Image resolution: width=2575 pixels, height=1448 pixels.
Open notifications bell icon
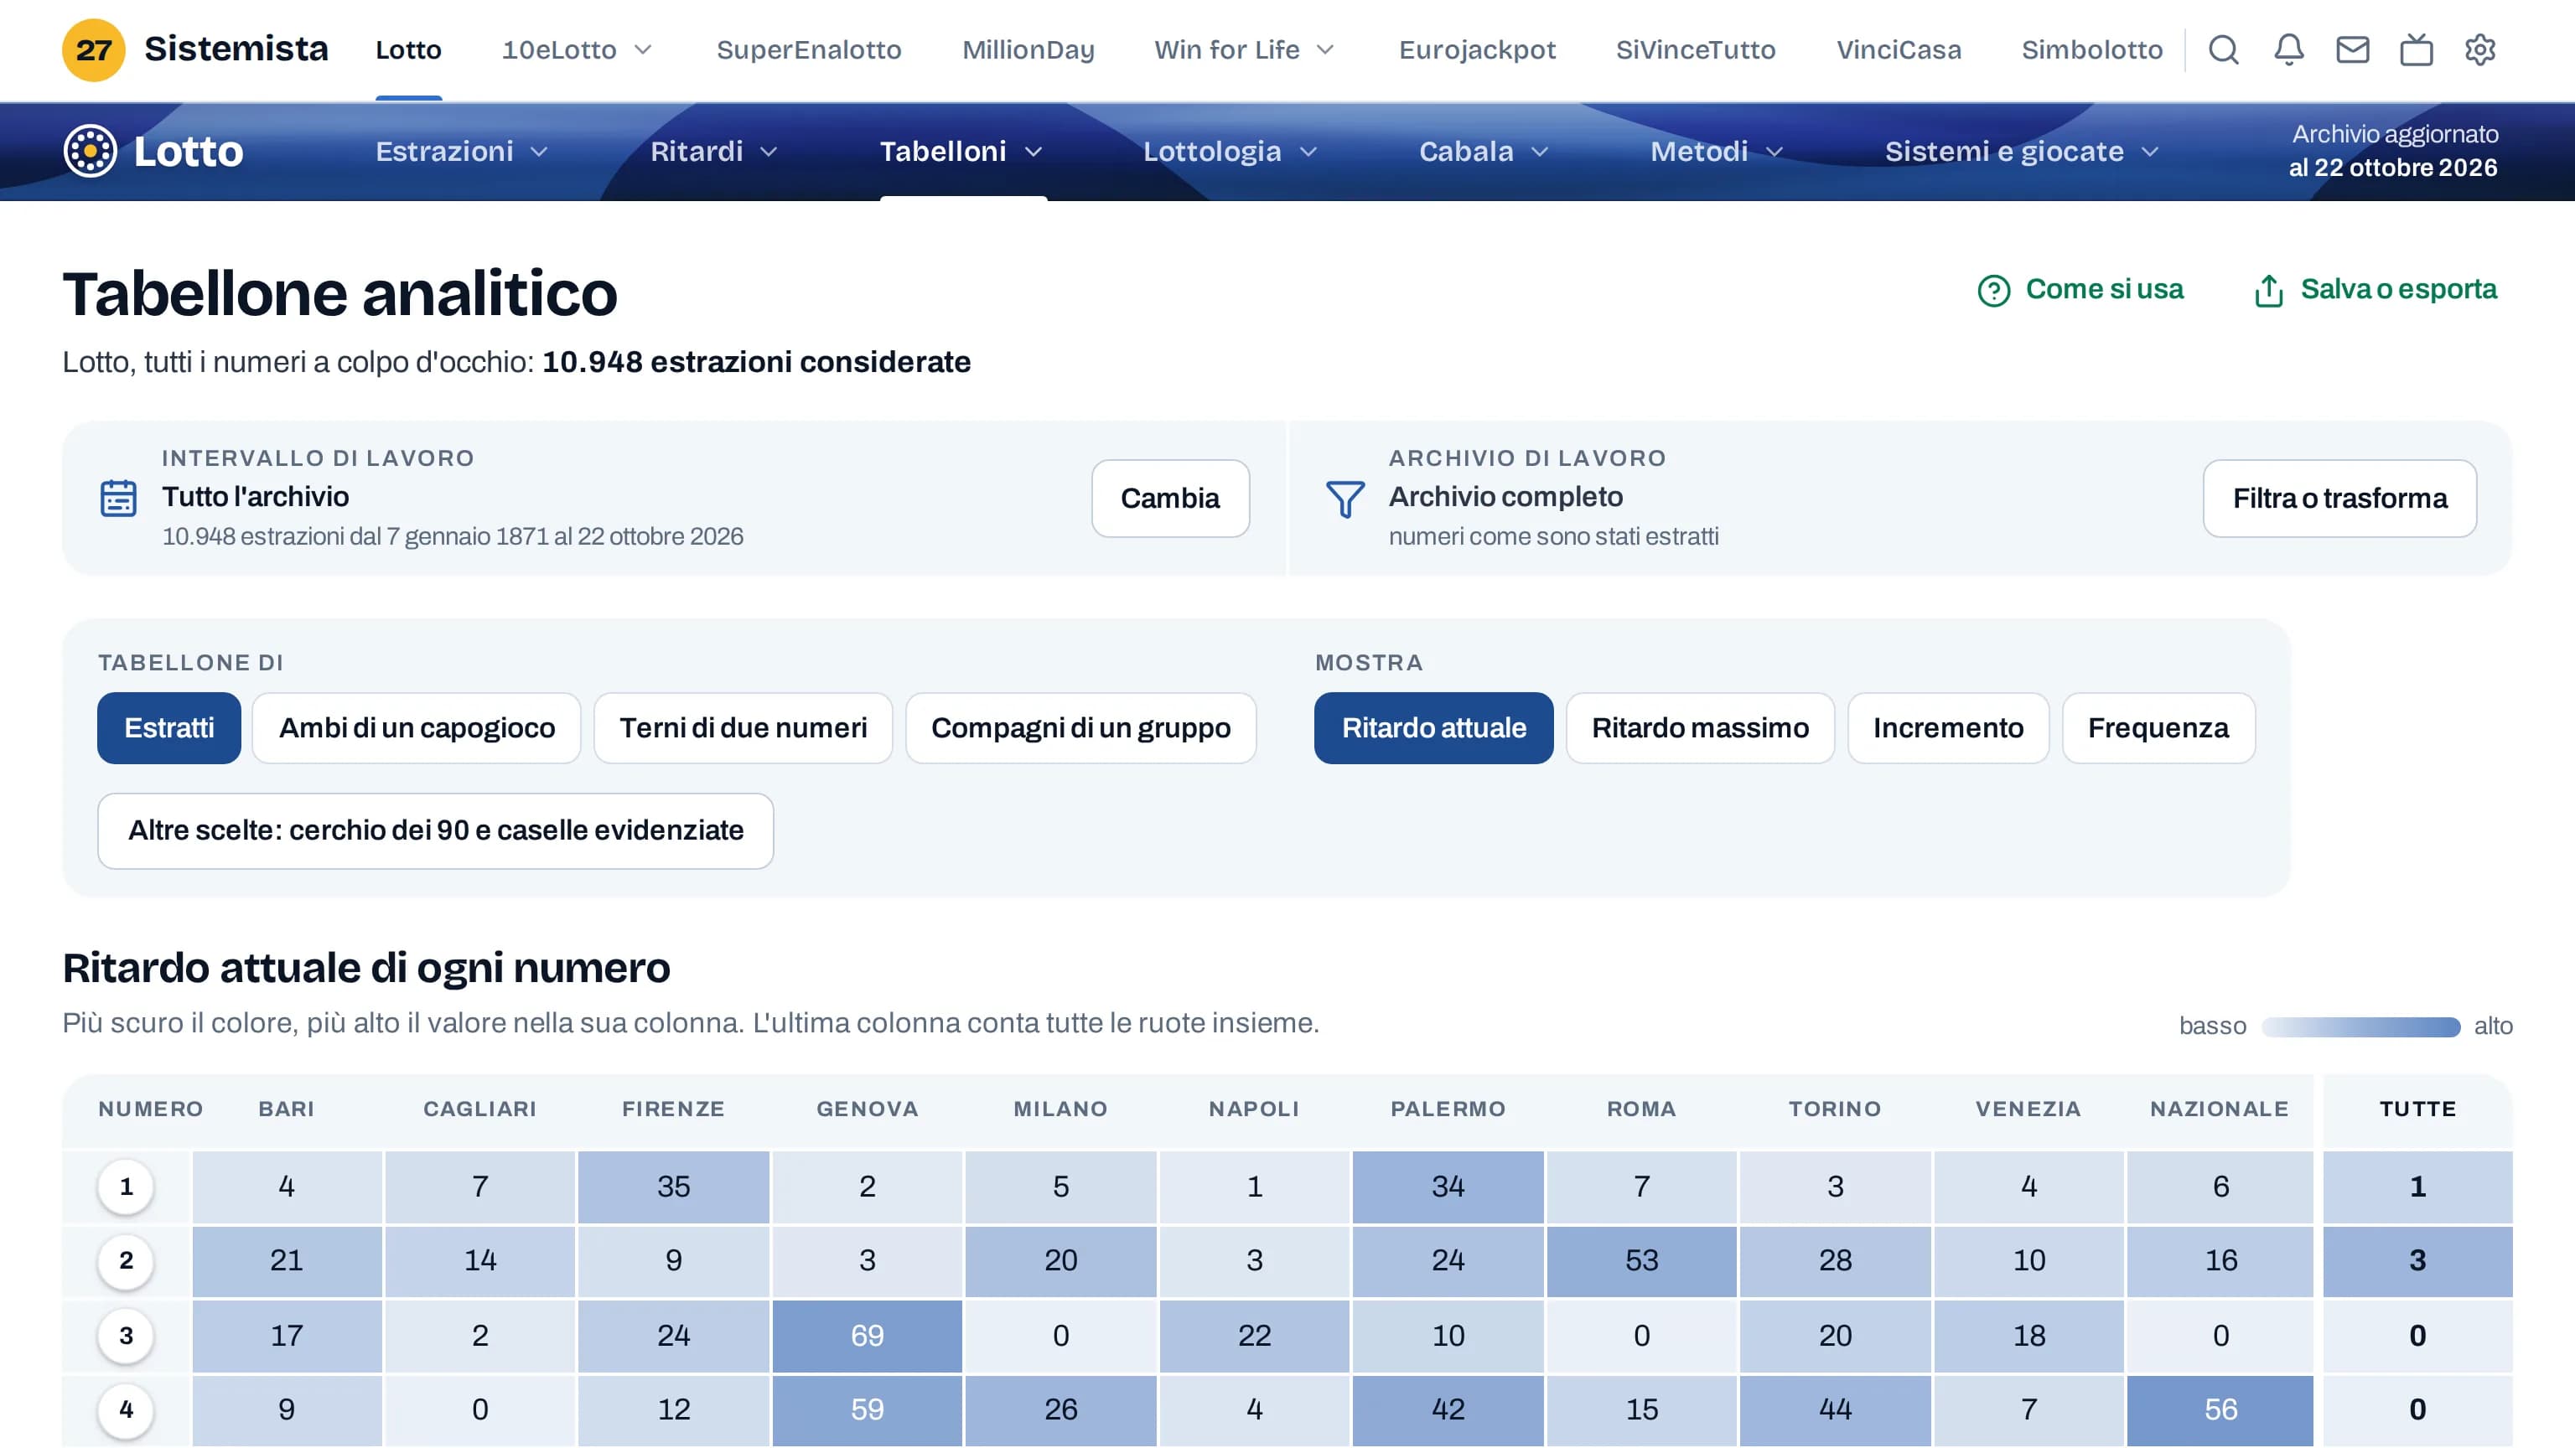[x=2288, y=49]
